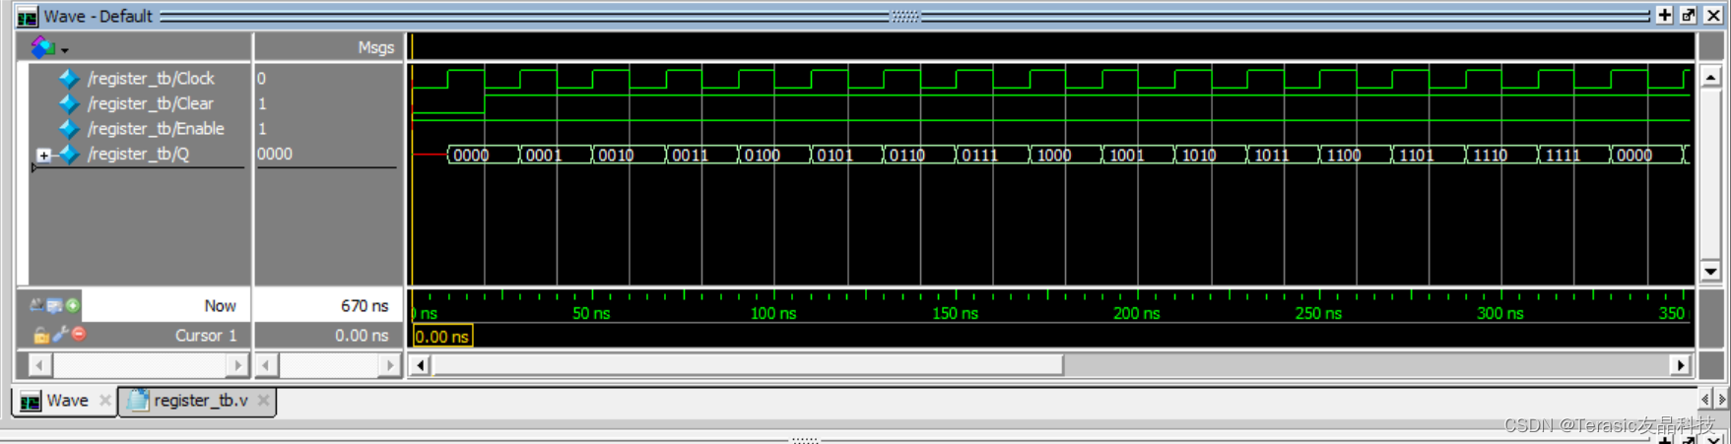Image resolution: width=1731 pixels, height=444 pixels.
Task: Insert a new cursor with green plus
Action: point(73,305)
